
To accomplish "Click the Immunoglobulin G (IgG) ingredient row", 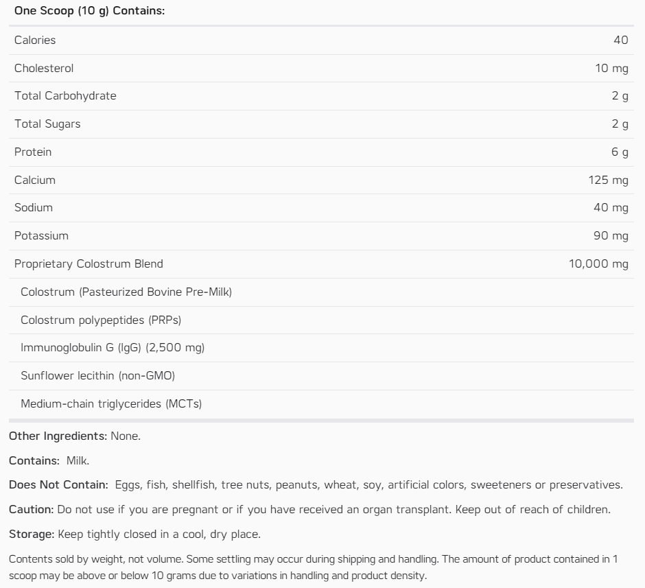I will pos(113,348).
